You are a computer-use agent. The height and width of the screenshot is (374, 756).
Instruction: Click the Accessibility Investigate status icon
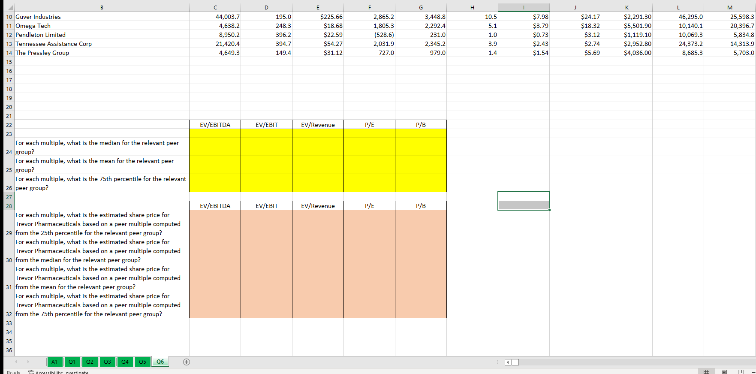click(x=58, y=372)
